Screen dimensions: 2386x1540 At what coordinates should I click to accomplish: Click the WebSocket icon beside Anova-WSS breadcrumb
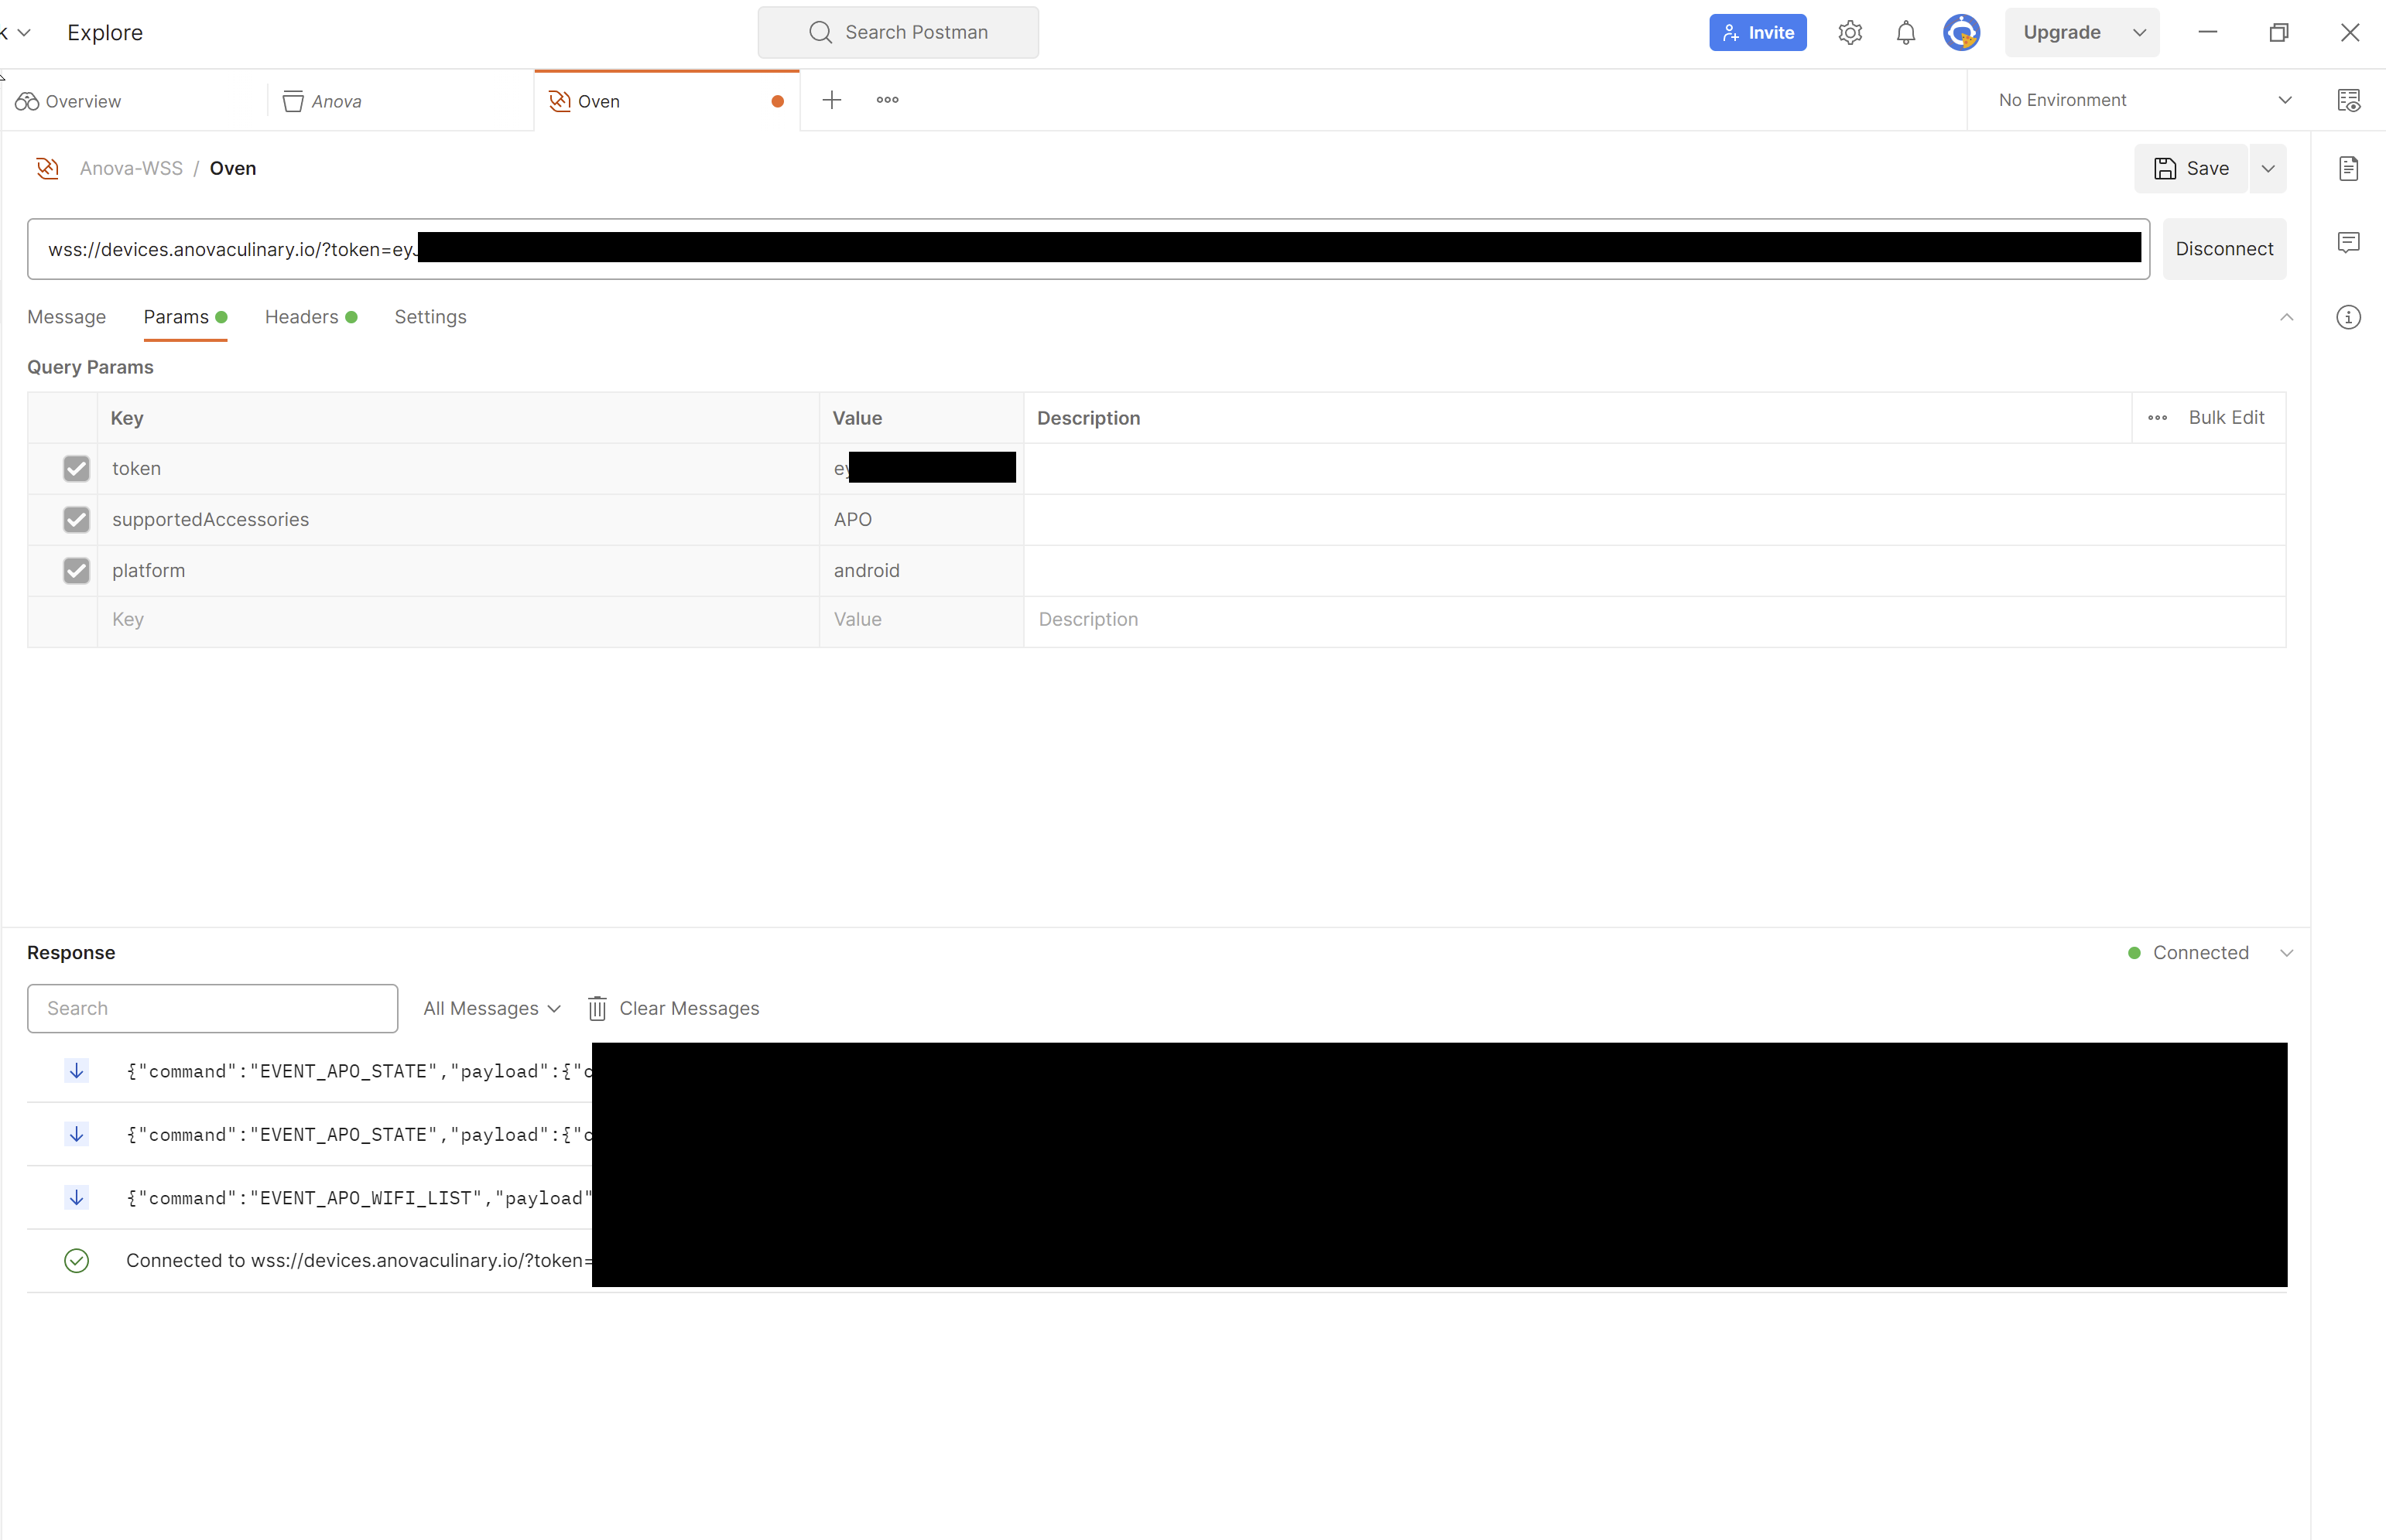(x=47, y=168)
